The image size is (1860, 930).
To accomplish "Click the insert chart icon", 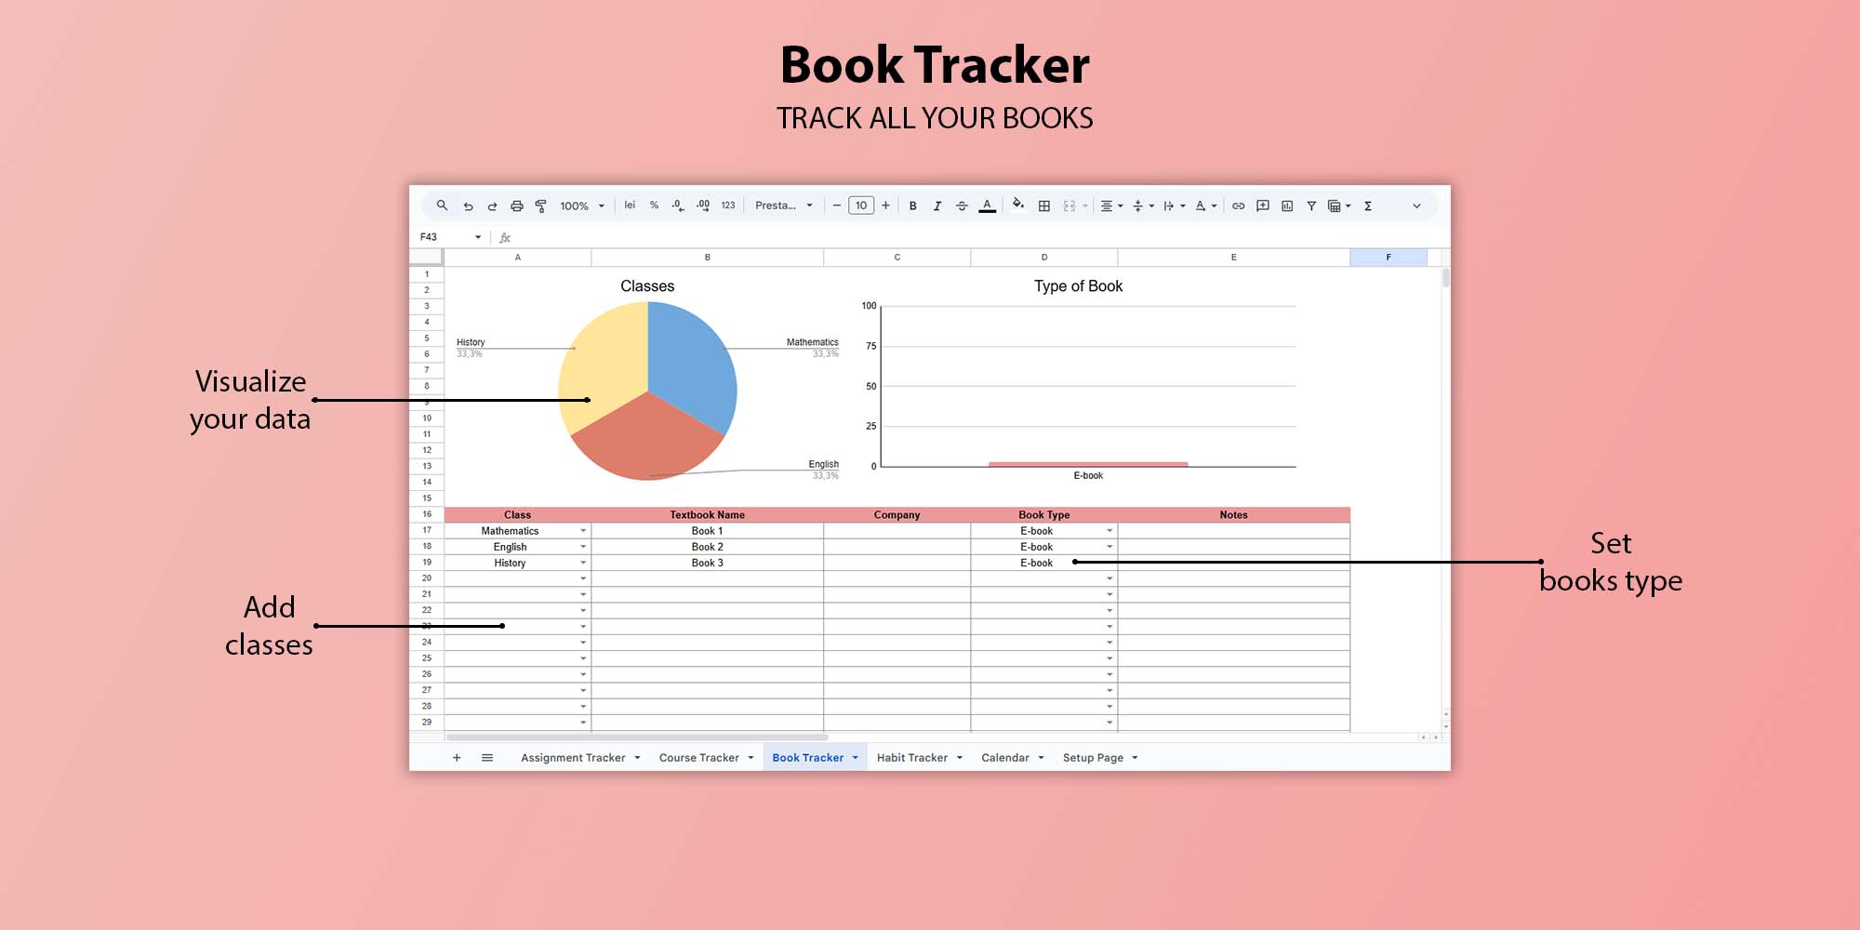I will click(1287, 206).
